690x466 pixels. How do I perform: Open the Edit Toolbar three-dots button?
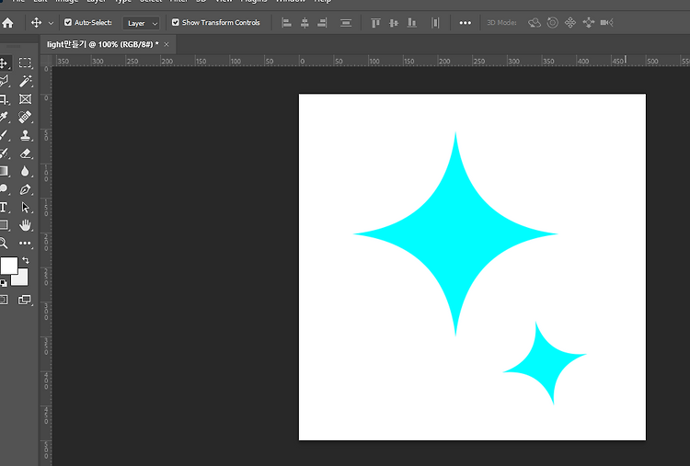[x=25, y=244]
